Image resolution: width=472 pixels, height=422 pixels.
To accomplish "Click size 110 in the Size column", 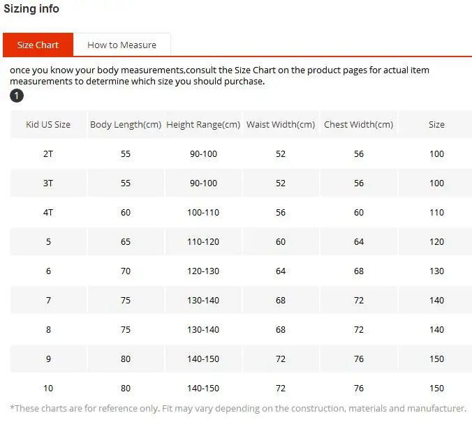I will (436, 213).
